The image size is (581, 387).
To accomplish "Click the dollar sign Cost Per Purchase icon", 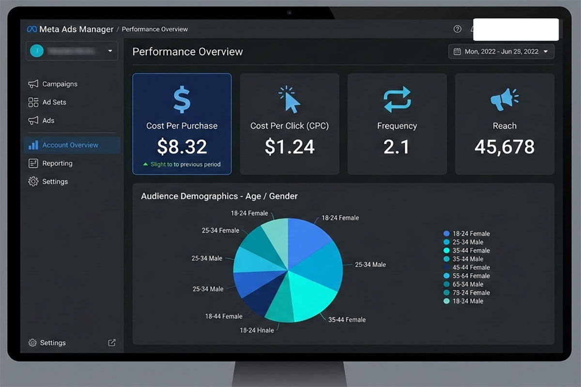I will click(x=182, y=99).
